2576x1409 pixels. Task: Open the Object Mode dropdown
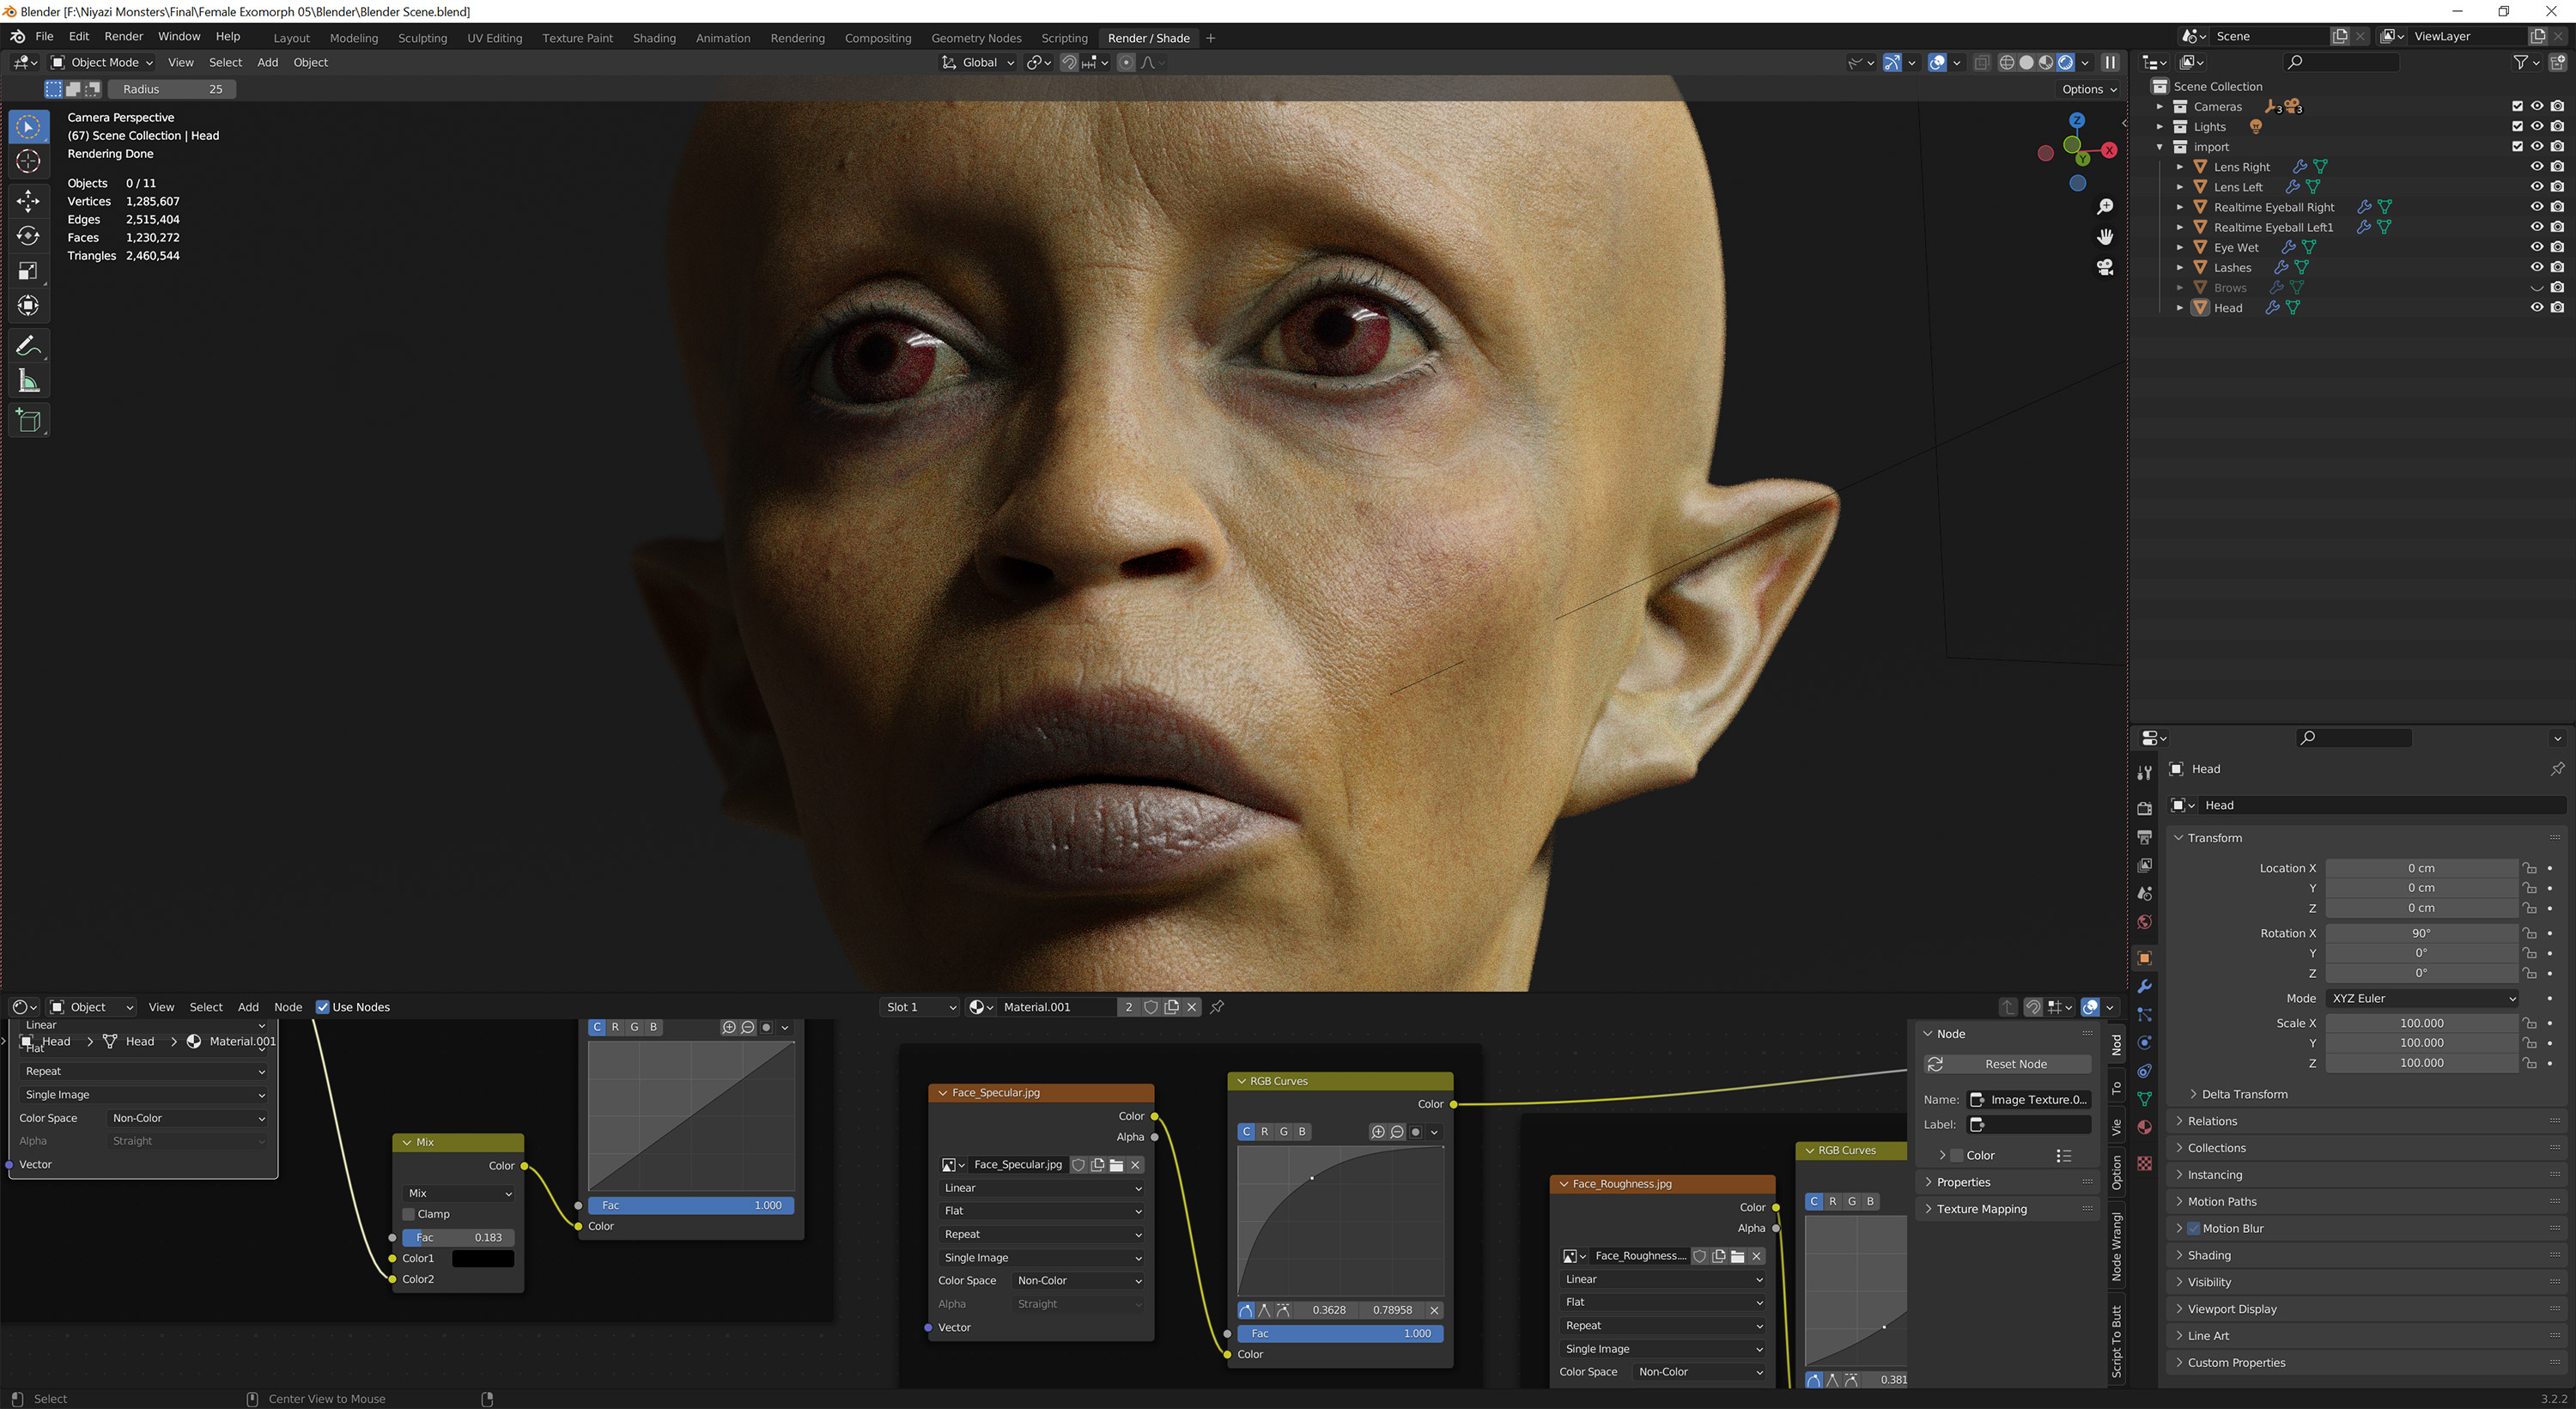(x=102, y=62)
